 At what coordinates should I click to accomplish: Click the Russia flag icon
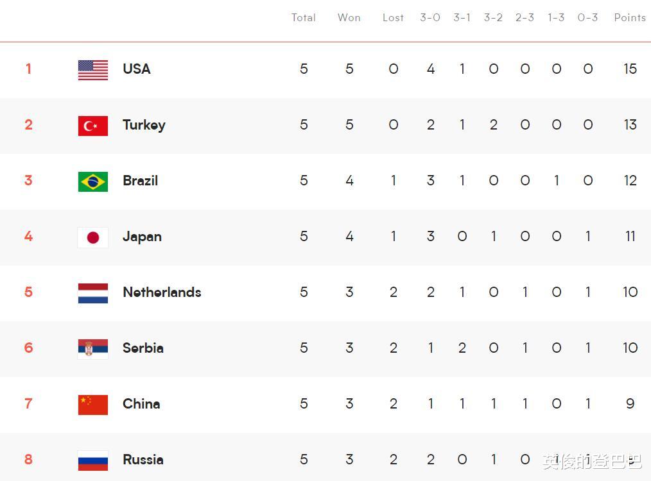pos(93,460)
